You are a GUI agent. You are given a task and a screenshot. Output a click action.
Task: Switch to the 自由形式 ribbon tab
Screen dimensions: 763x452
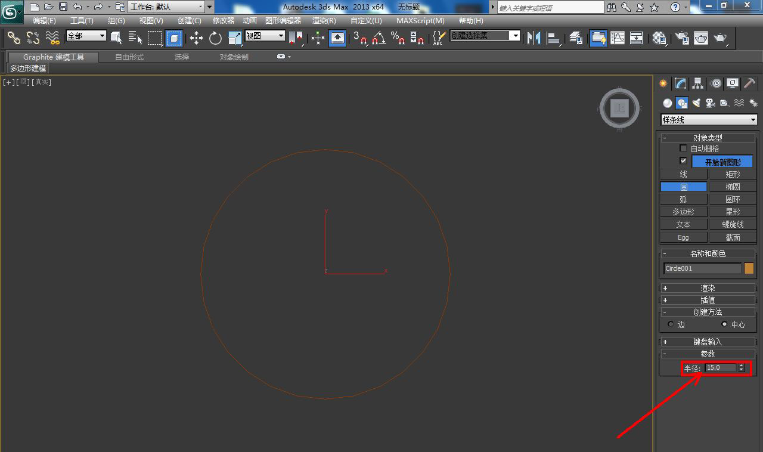(129, 57)
